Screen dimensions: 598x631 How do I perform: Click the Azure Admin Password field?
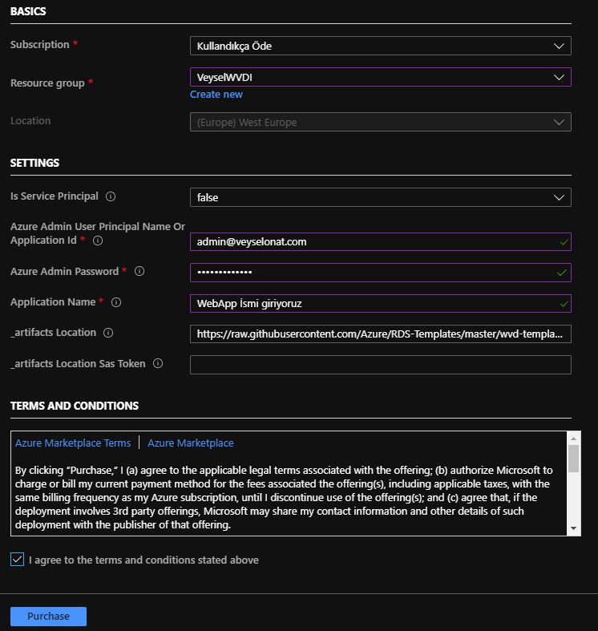coord(380,273)
